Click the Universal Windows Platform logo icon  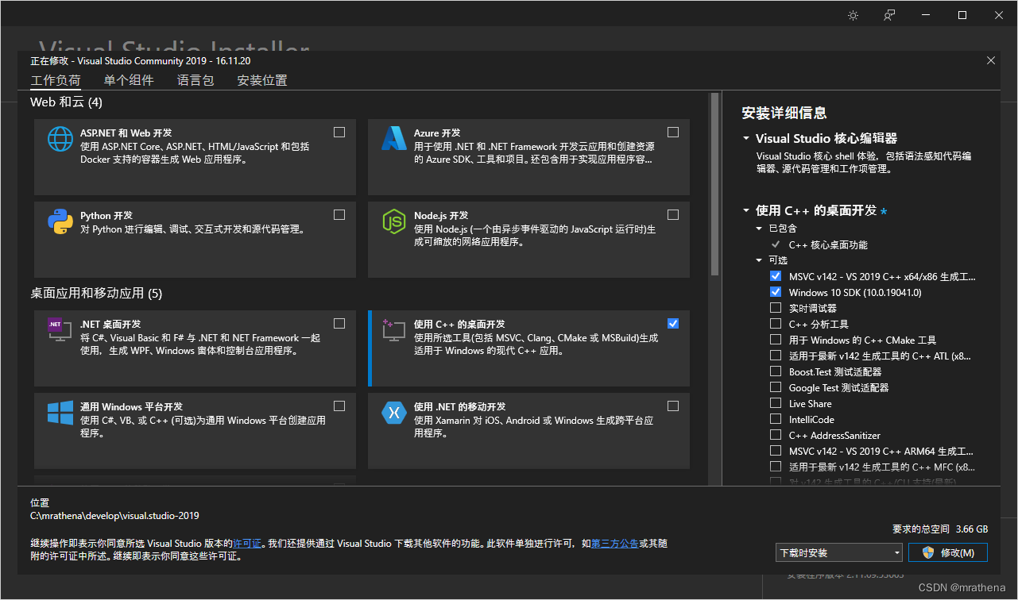[x=60, y=412]
